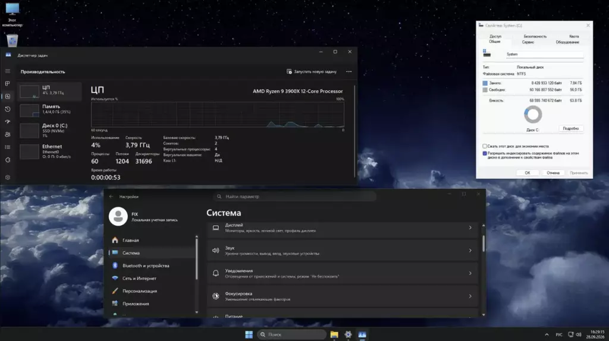Image resolution: width=609 pixels, height=341 pixels.
Task: Open three-dot more options in Task Manager
Action: point(349,71)
